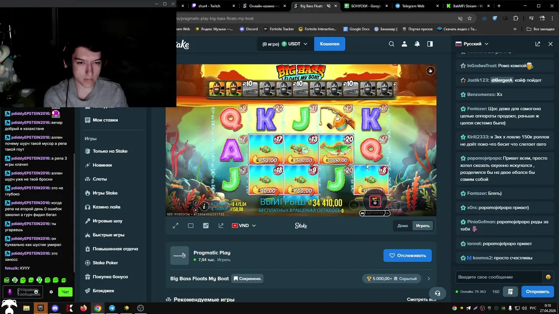
Task: Open VND display currency dropdown
Action: (x=244, y=225)
